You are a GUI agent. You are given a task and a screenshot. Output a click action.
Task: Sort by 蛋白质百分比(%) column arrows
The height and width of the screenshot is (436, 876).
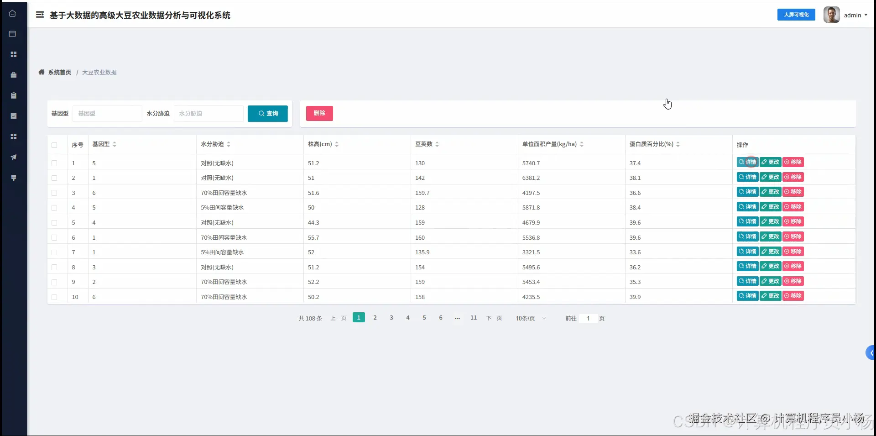point(678,144)
